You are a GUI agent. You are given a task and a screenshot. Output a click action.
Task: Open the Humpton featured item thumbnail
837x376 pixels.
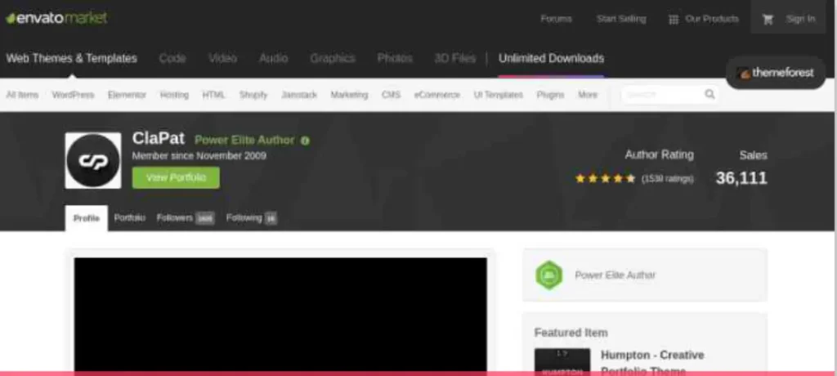[562, 361]
